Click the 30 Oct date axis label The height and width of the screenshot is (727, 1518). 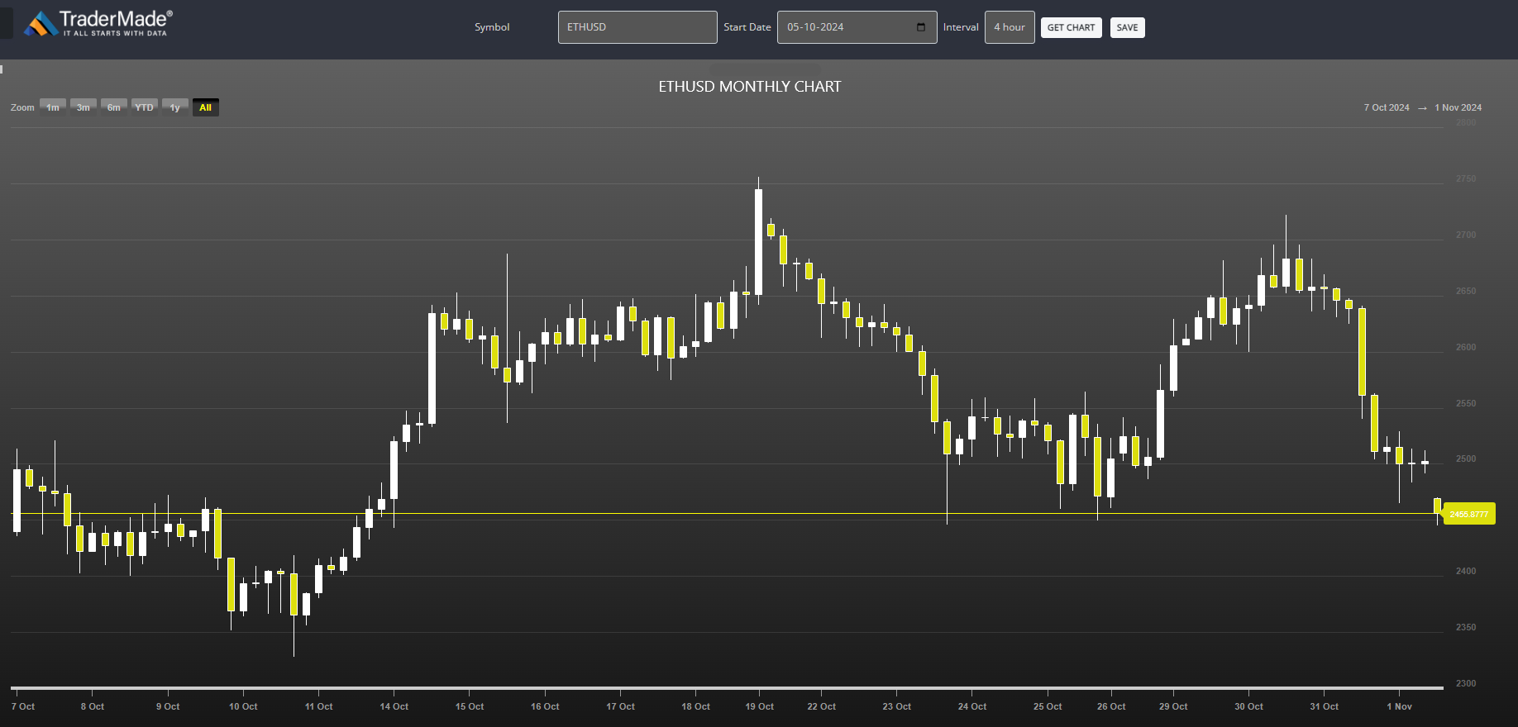1248,706
